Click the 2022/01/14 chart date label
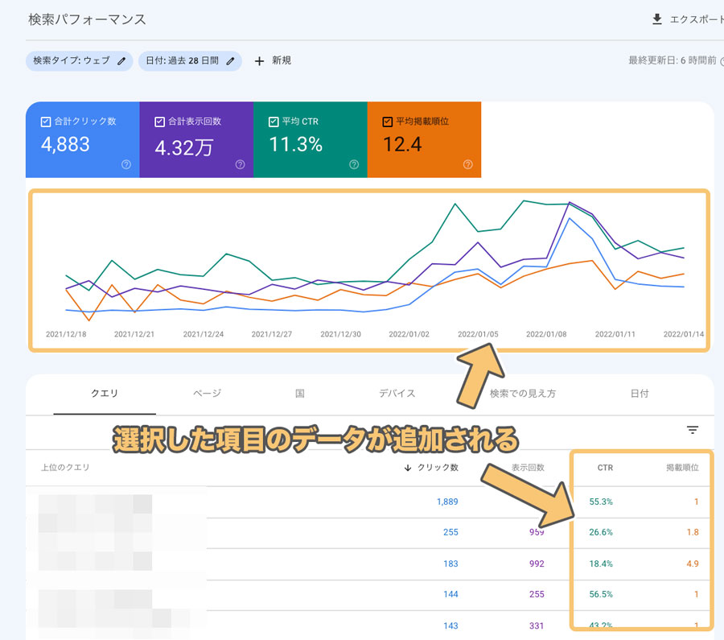724x640 pixels. [x=684, y=334]
